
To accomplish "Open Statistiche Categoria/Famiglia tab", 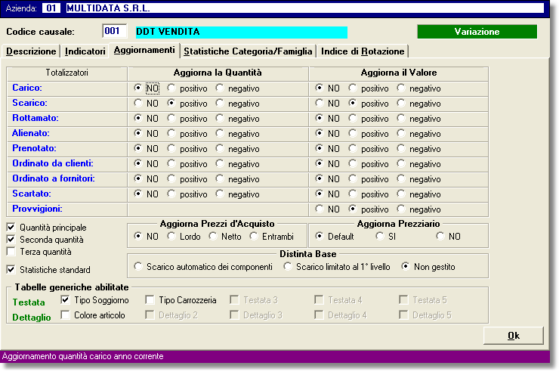I will (x=248, y=51).
